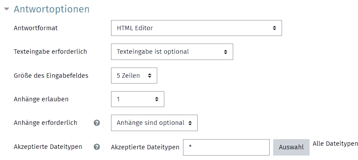Open the Antwortformat HTML Editor dropdown
The width and height of the screenshot is (358, 160).
(x=196, y=28)
